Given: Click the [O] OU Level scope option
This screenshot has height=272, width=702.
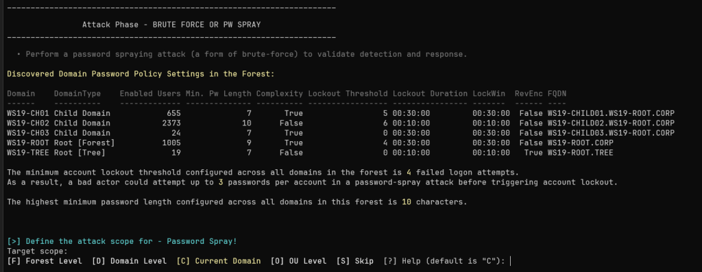Looking at the screenshot, I should tap(299, 261).
